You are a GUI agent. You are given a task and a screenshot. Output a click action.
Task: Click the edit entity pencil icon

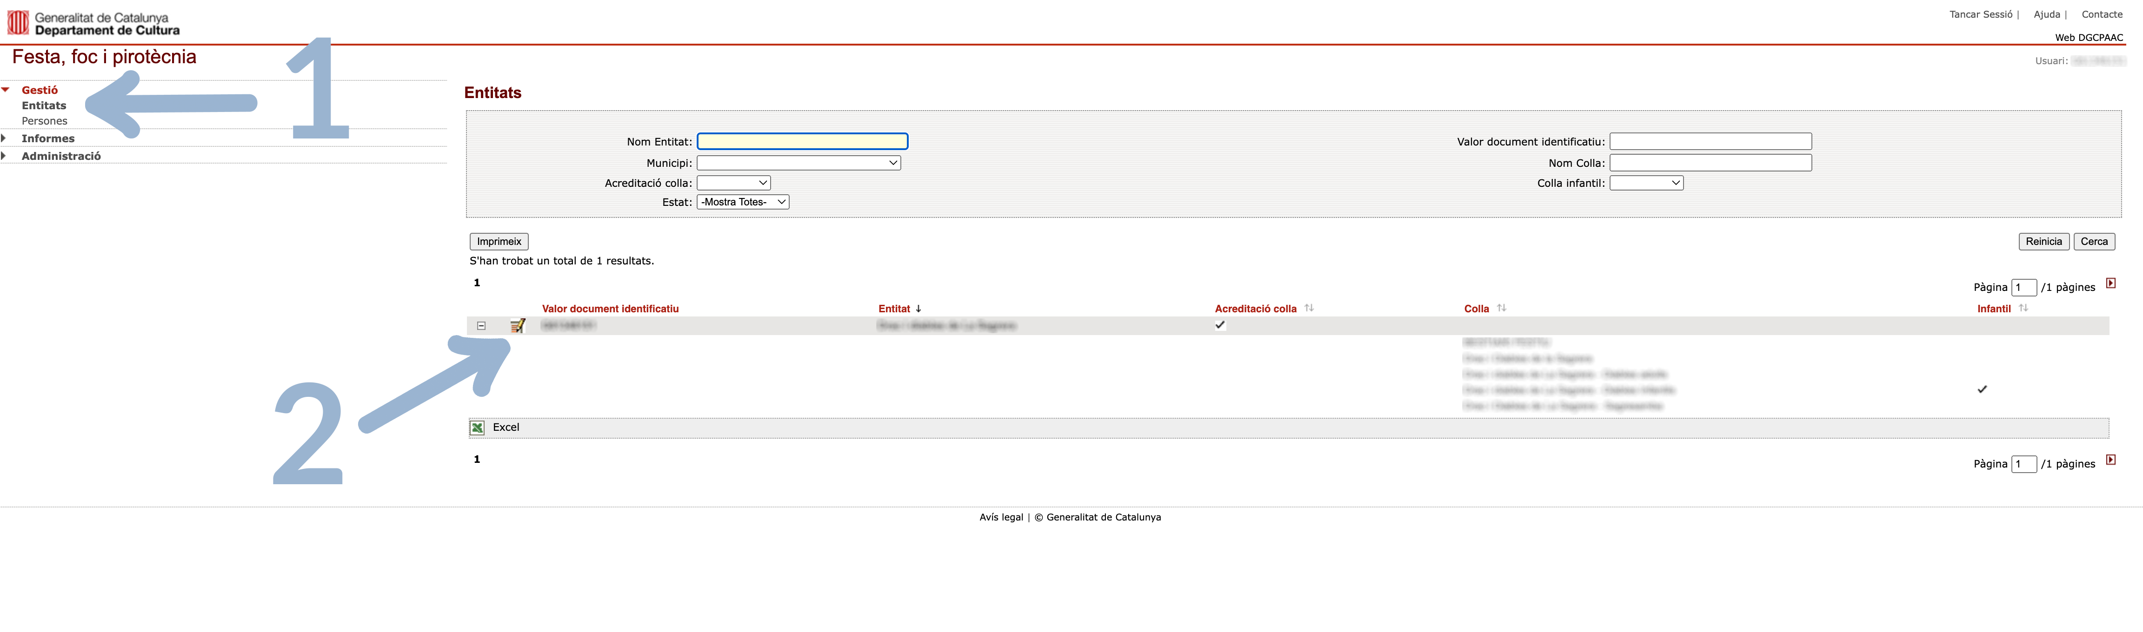pos(518,325)
